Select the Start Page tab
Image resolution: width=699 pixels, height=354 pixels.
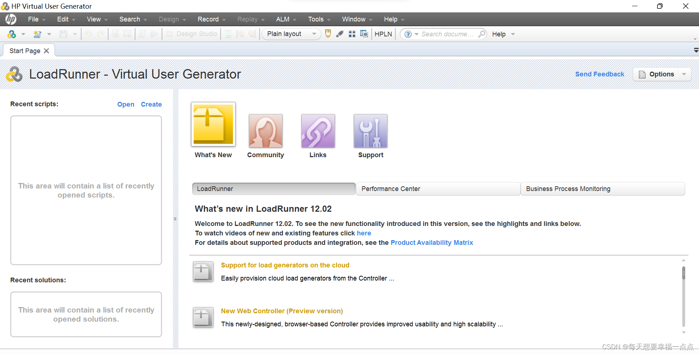click(x=25, y=51)
